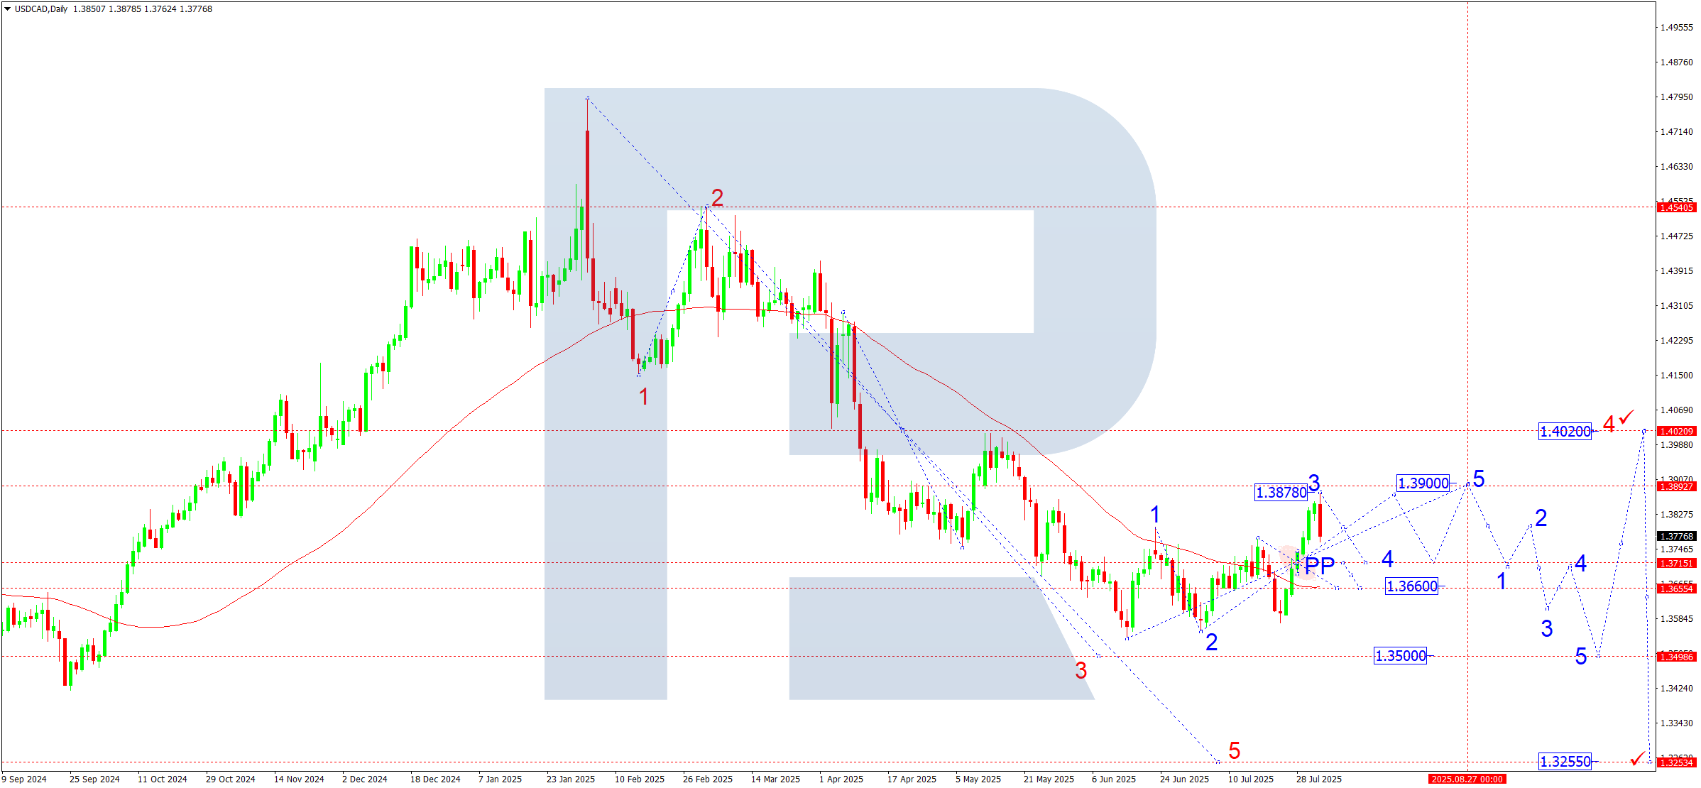Click the red 1.34986 axis price tag
The width and height of the screenshot is (1701, 788).
tap(1676, 657)
